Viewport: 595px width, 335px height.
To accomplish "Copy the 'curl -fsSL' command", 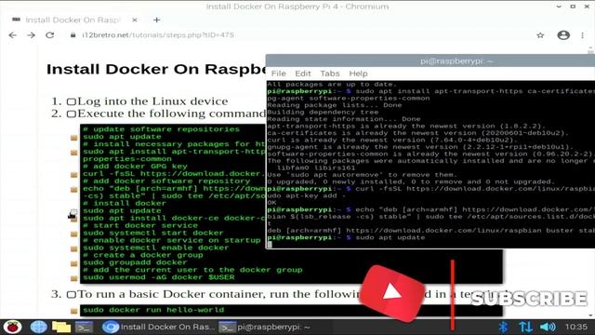I will point(74,175).
